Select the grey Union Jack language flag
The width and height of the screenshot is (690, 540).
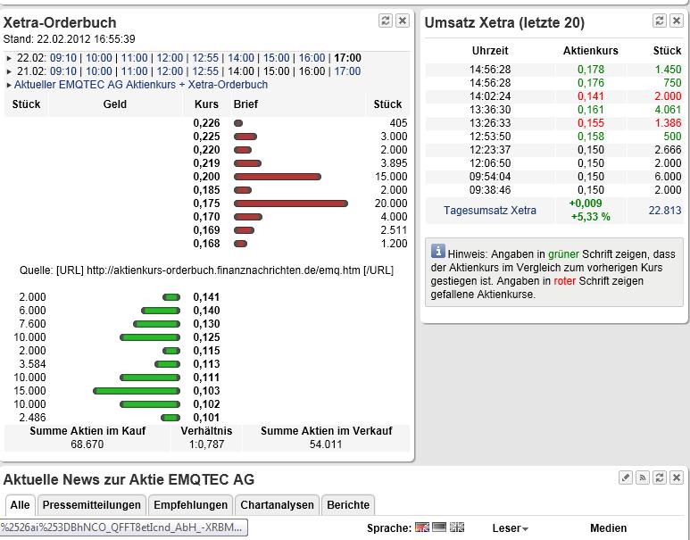coord(457,528)
